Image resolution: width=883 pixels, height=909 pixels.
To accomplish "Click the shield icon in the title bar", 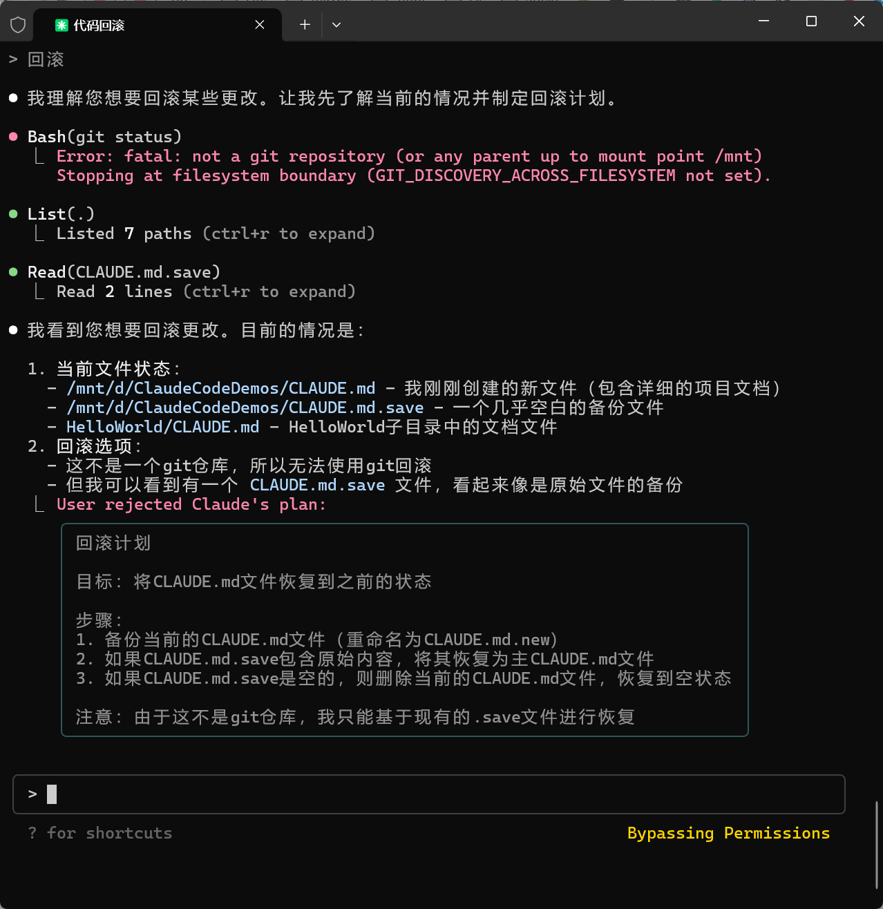I will point(18,25).
